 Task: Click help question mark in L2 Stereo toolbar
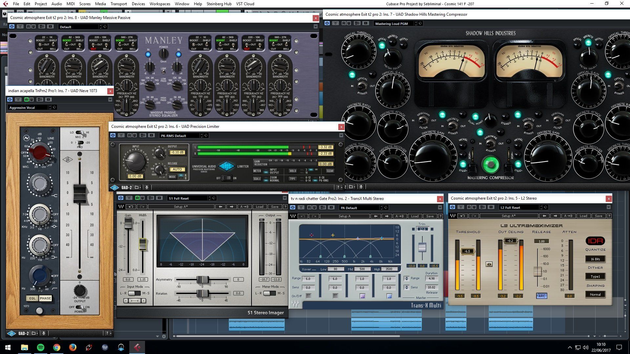coord(609,216)
